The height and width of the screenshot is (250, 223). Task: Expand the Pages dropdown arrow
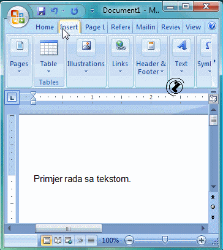(19, 72)
